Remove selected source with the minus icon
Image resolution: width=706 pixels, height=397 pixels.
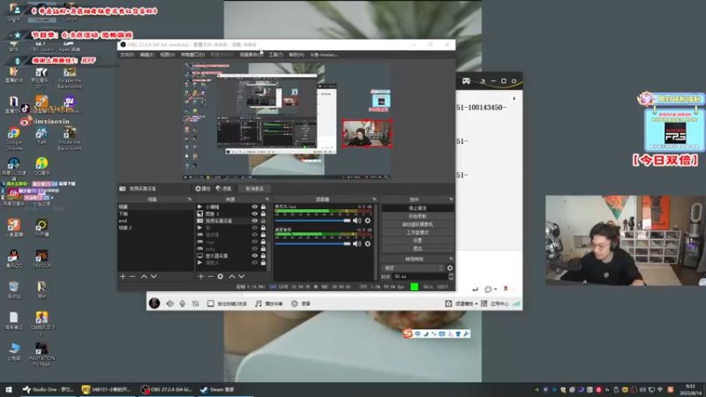(x=210, y=276)
